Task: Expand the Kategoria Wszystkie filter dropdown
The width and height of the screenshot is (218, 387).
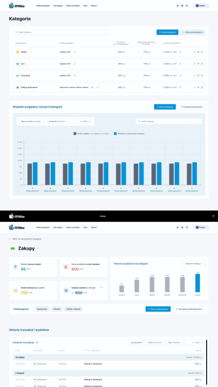Action: [x=58, y=122]
